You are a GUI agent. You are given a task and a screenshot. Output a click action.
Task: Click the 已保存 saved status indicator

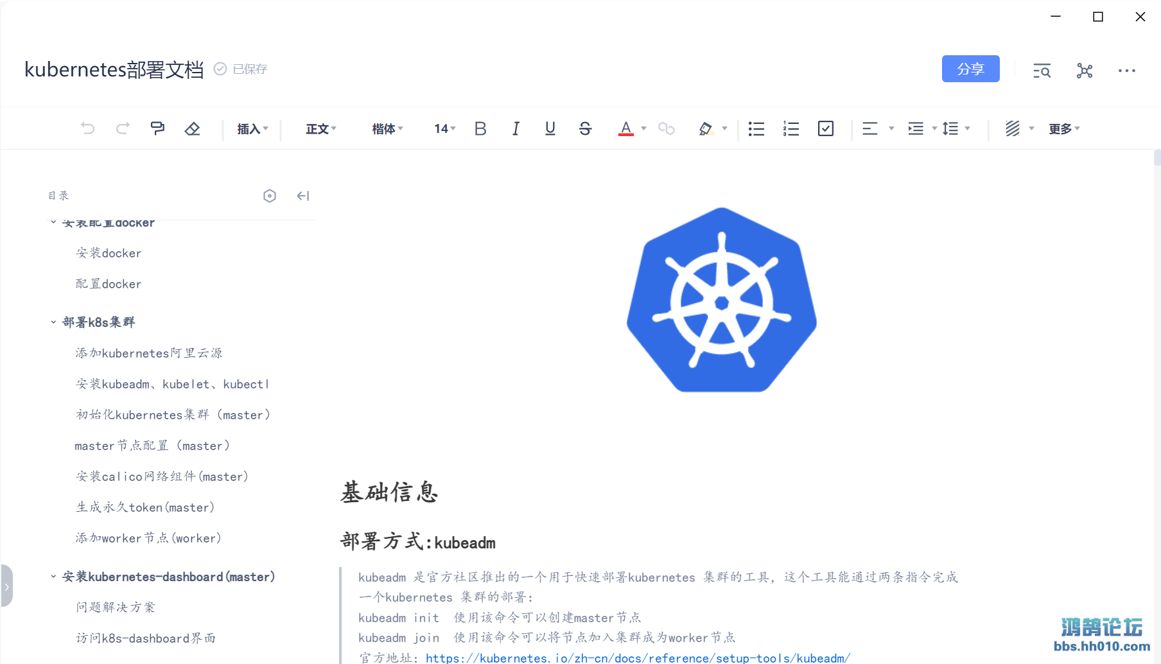[x=241, y=69]
